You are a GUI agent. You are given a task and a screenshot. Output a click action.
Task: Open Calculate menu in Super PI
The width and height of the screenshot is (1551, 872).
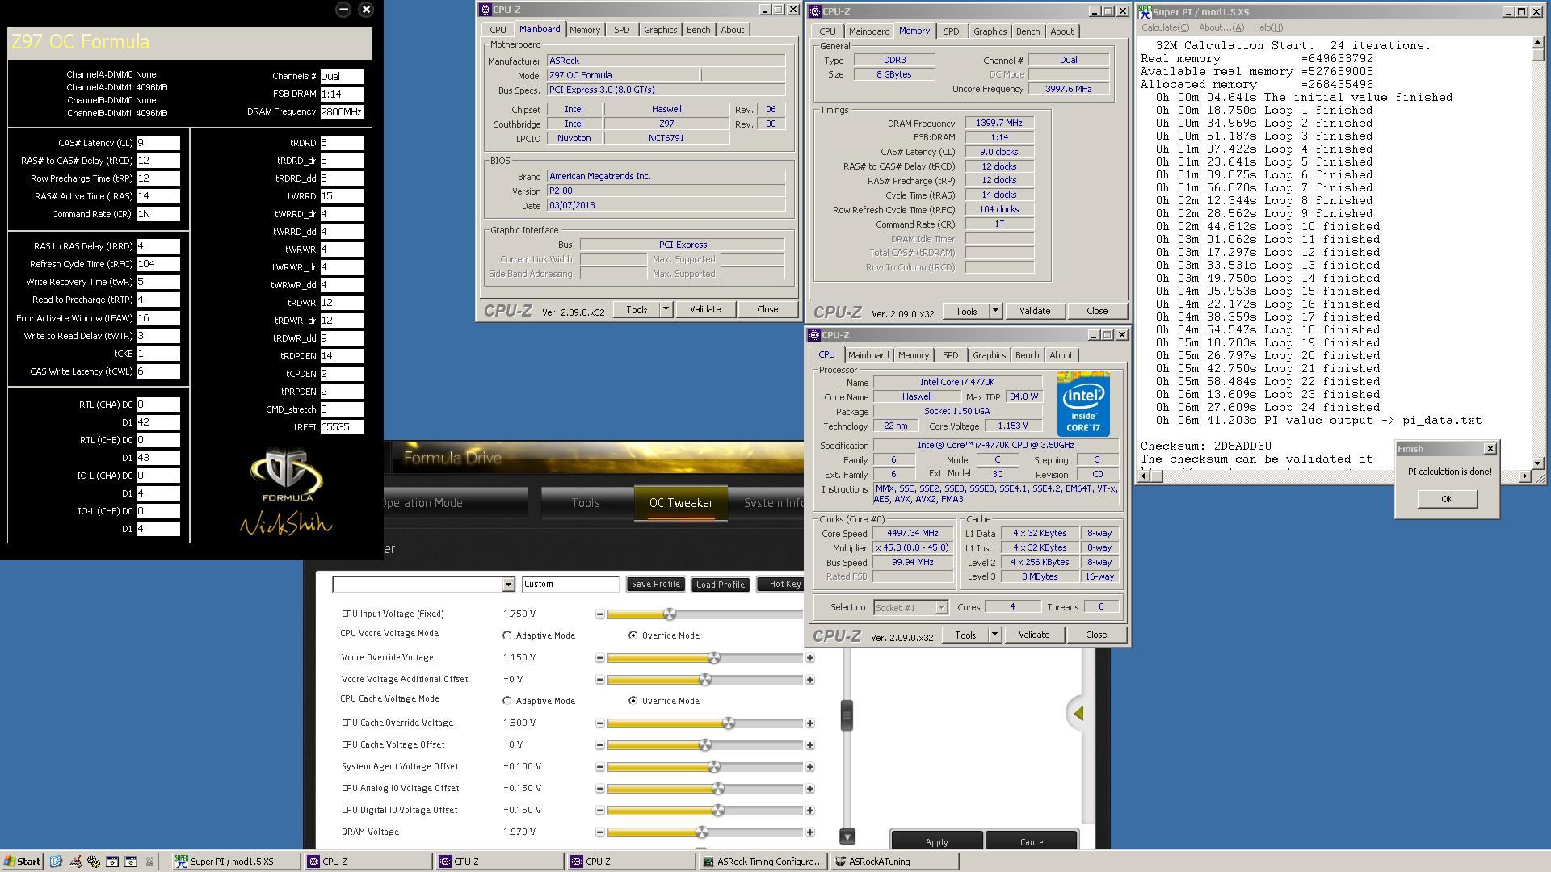click(1164, 27)
